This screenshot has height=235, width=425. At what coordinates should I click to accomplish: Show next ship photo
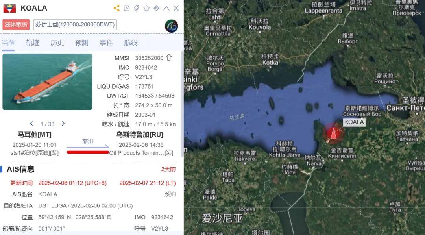click(x=63, y=124)
